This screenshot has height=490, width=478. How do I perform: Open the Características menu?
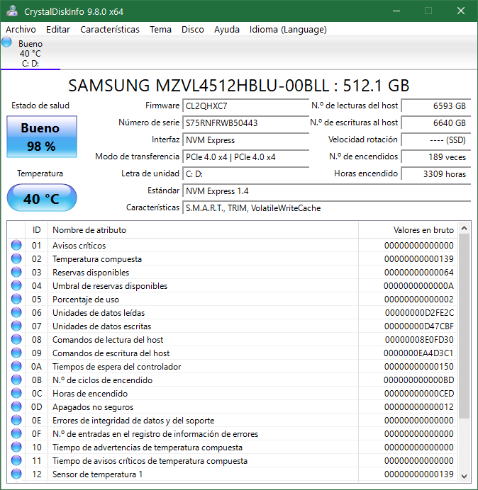tap(110, 29)
